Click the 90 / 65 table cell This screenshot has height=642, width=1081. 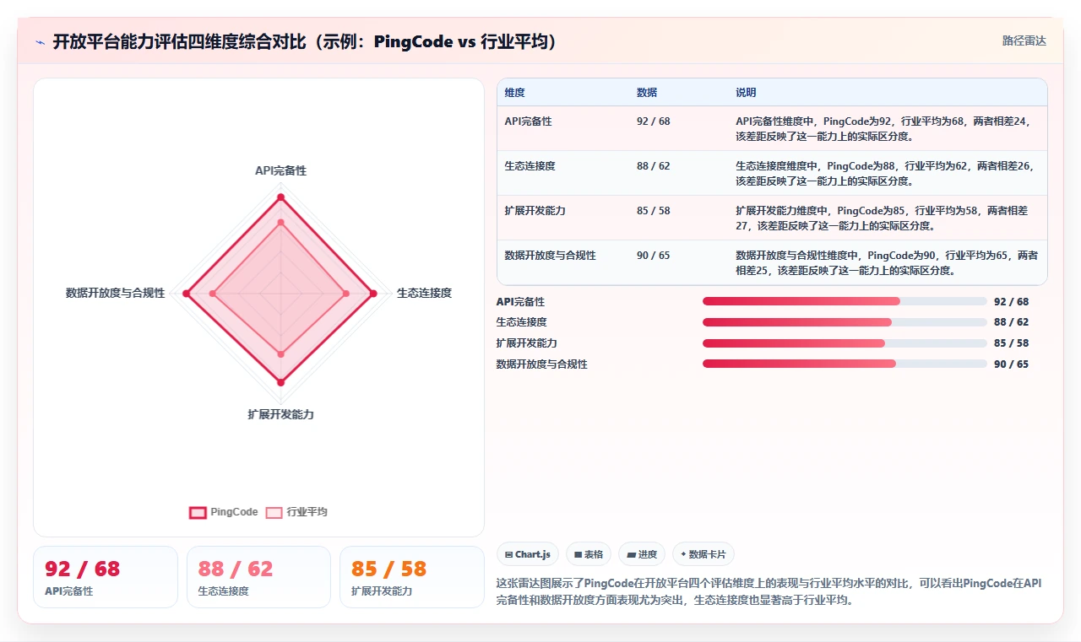tap(653, 256)
